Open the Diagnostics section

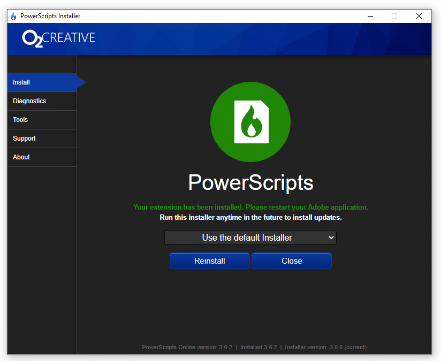point(42,101)
